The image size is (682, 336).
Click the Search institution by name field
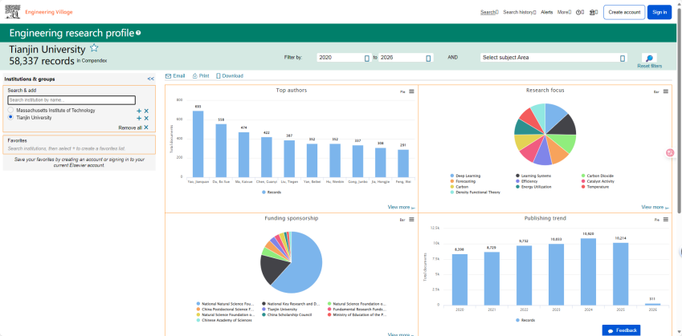click(x=71, y=100)
